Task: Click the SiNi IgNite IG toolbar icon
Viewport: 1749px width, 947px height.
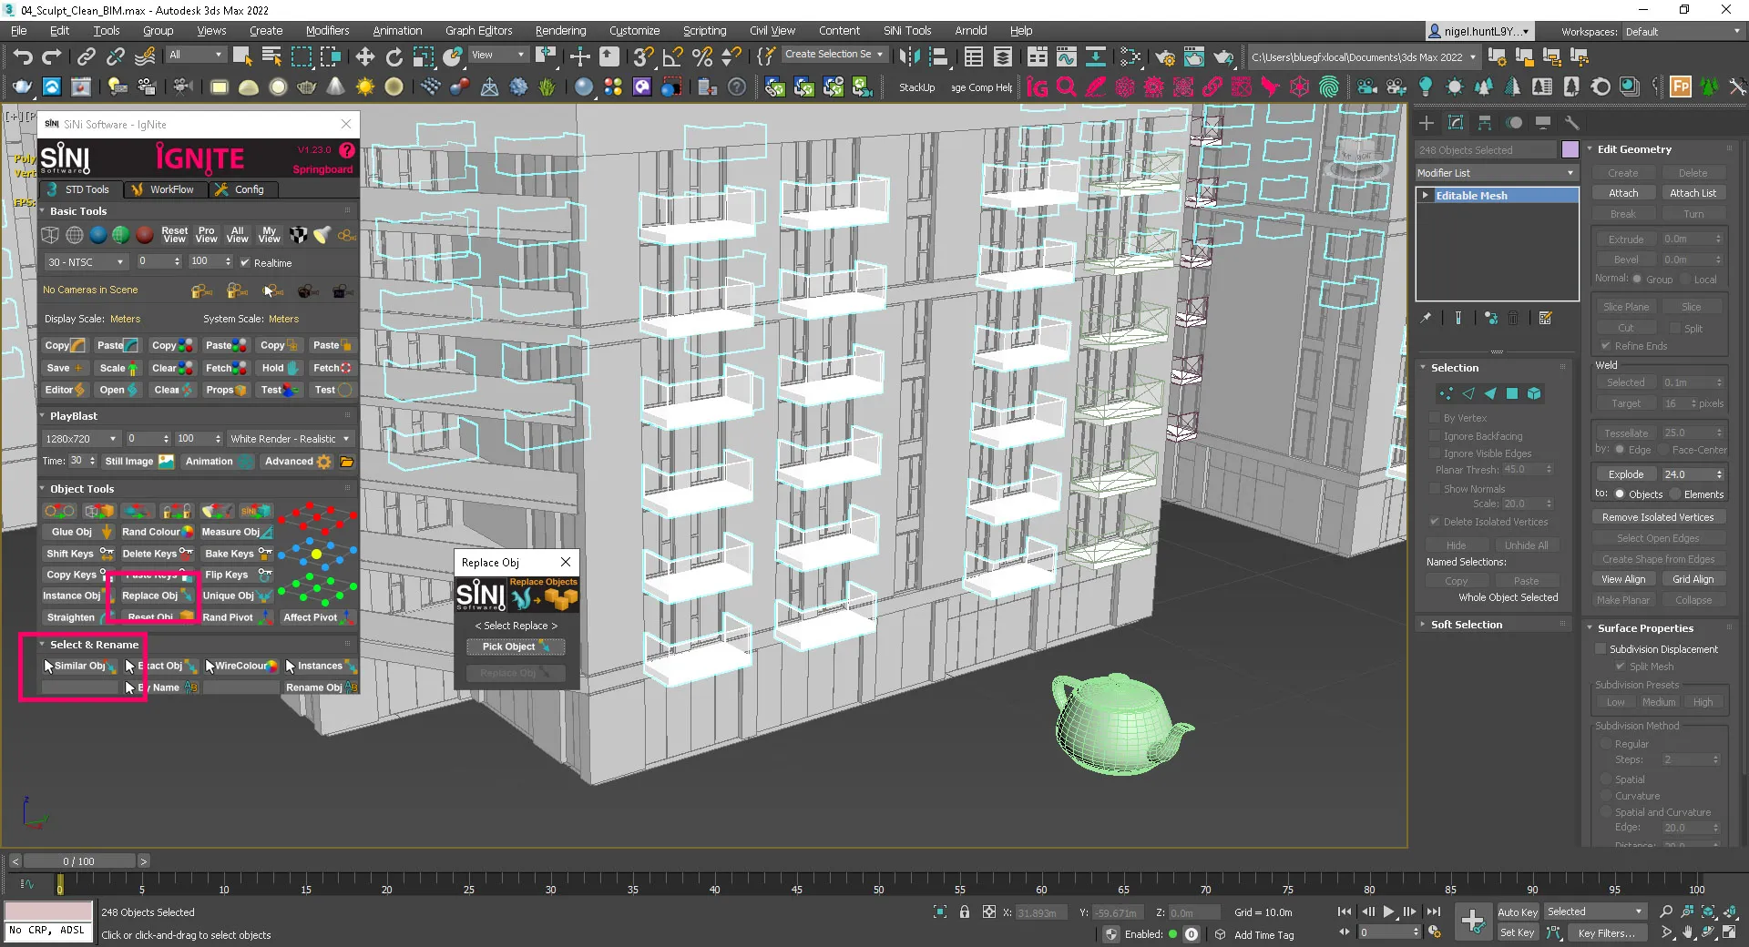Action: click(1037, 87)
